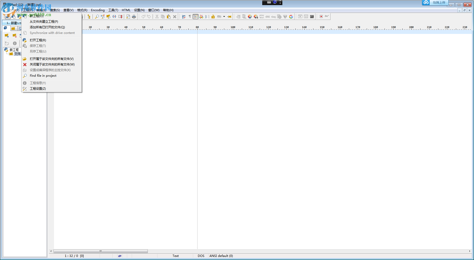Open the Encoding menu
Viewport: 474px width, 260px height.
coord(98,10)
